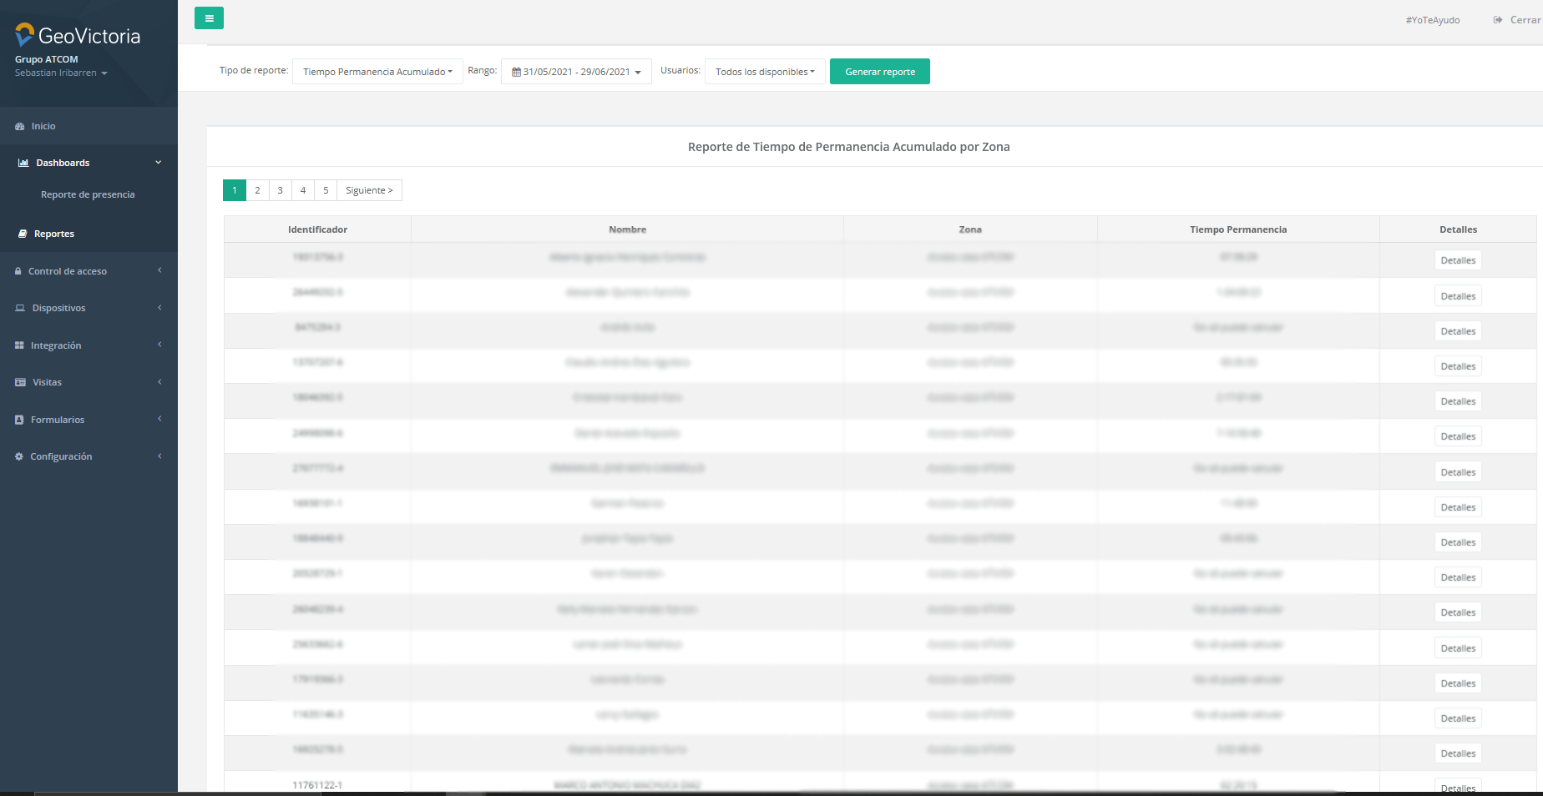The width and height of the screenshot is (1543, 796).
Task: Click the Cerrar sign-out icon
Action: point(1498,20)
